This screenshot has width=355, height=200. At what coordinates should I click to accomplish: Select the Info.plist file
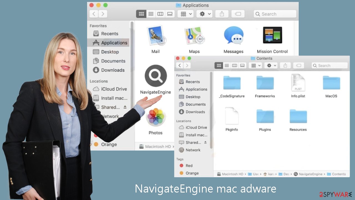pos(298,82)
